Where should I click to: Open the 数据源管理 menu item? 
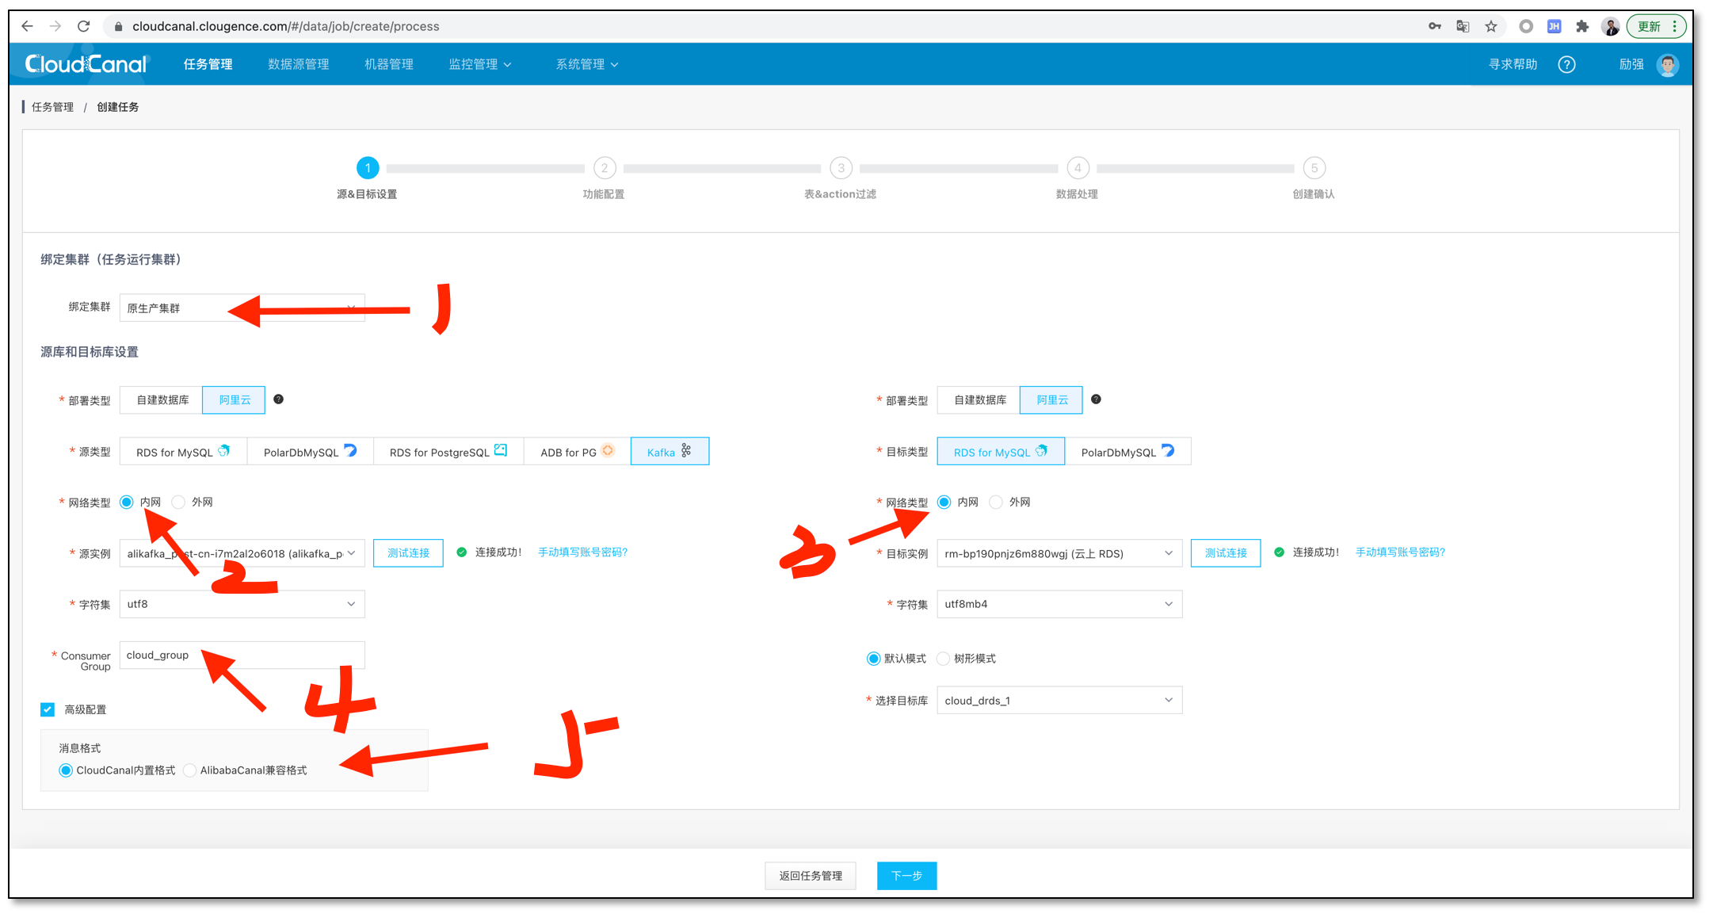[298, 64]
